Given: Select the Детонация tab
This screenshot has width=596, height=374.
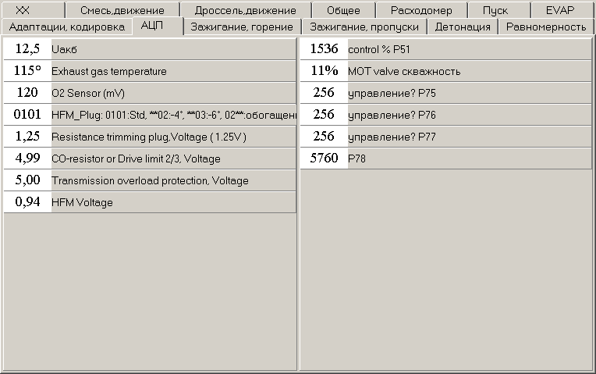Looking at the screenshot, I should 463,27.
